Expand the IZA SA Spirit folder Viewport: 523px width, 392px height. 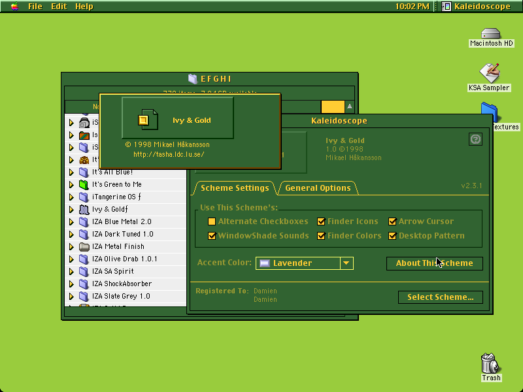pyautogui.click(x=71, y=271)
